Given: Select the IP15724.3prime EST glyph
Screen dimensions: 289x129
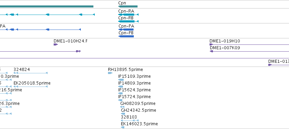Looking at the screenshot, I should click(x=120, y=100).
